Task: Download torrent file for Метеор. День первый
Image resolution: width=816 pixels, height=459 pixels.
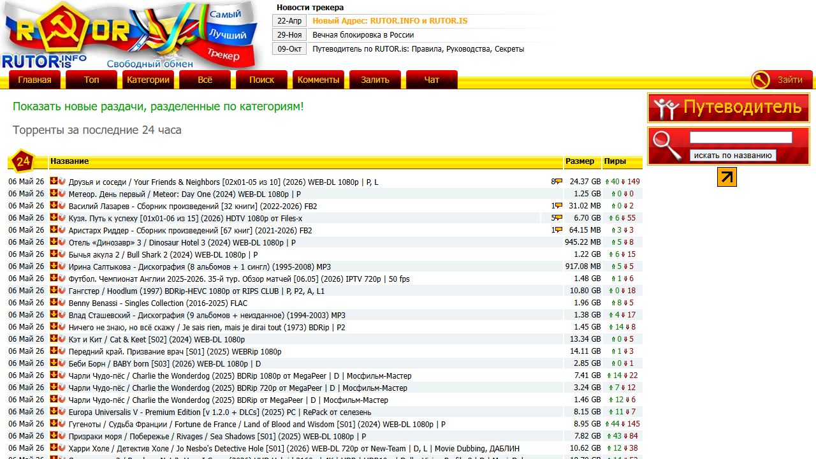Action: coord(54,193)
